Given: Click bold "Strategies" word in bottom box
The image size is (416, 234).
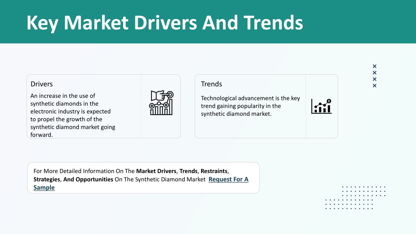Looking at the screenshot, I should coord(47,179).
